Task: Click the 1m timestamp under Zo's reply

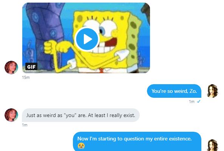Action: pyautogui.click(x=25, y=125)
